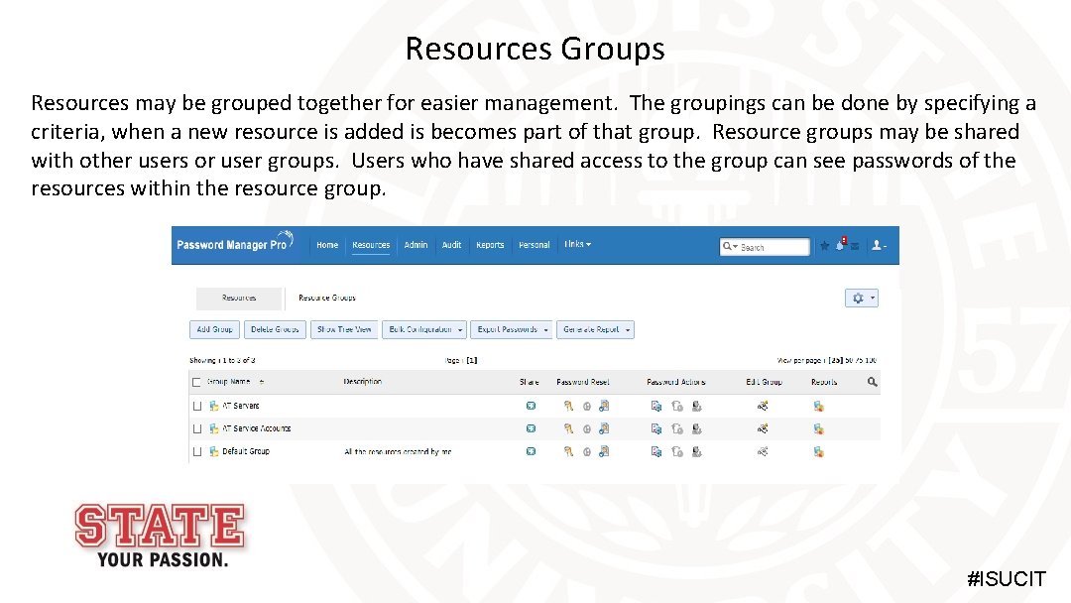Expand the Generate Report dropdown
This screenshot has height=603, width=1071.
click(x=595, y=330)
